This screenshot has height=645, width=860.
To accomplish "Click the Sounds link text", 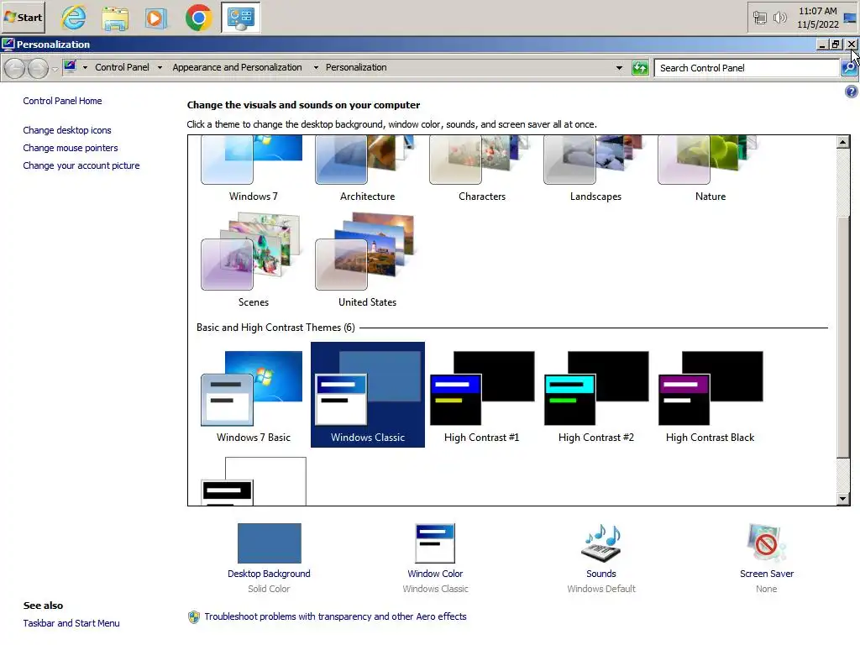I will [x=601, y=574].
